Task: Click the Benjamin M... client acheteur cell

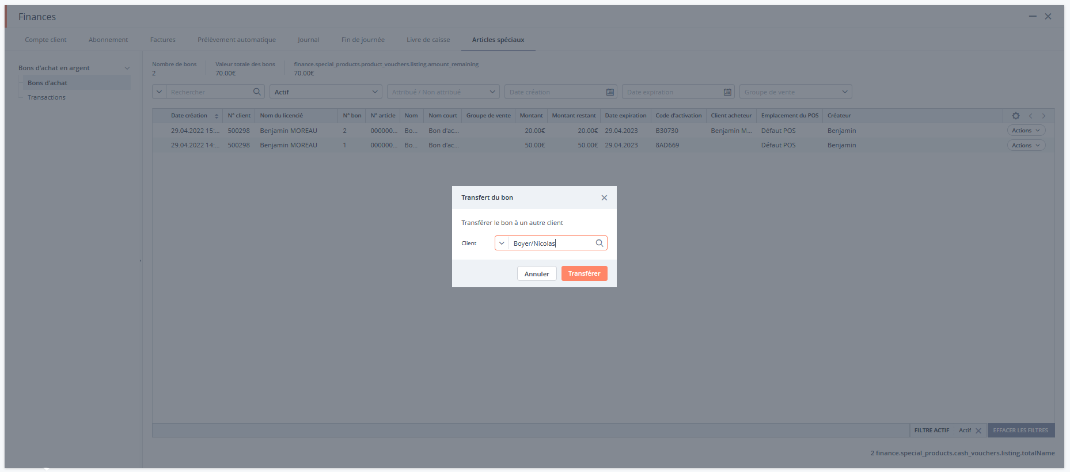Action: pyautogui.click(x=731, y=131)
